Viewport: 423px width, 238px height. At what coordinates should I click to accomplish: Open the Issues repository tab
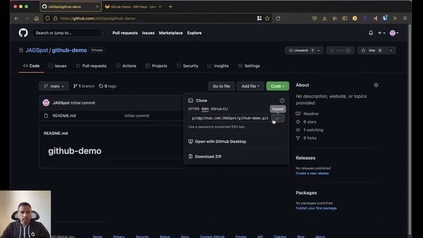click(x=58, y=66)
